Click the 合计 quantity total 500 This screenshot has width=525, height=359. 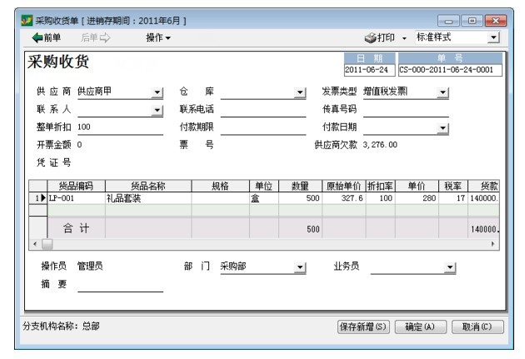coord(300,228)
